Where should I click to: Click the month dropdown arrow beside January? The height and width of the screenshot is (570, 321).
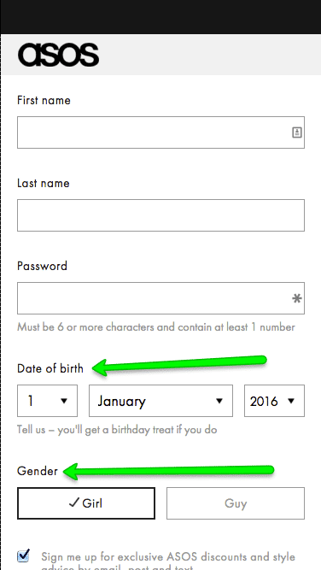(x=219, y=401)
